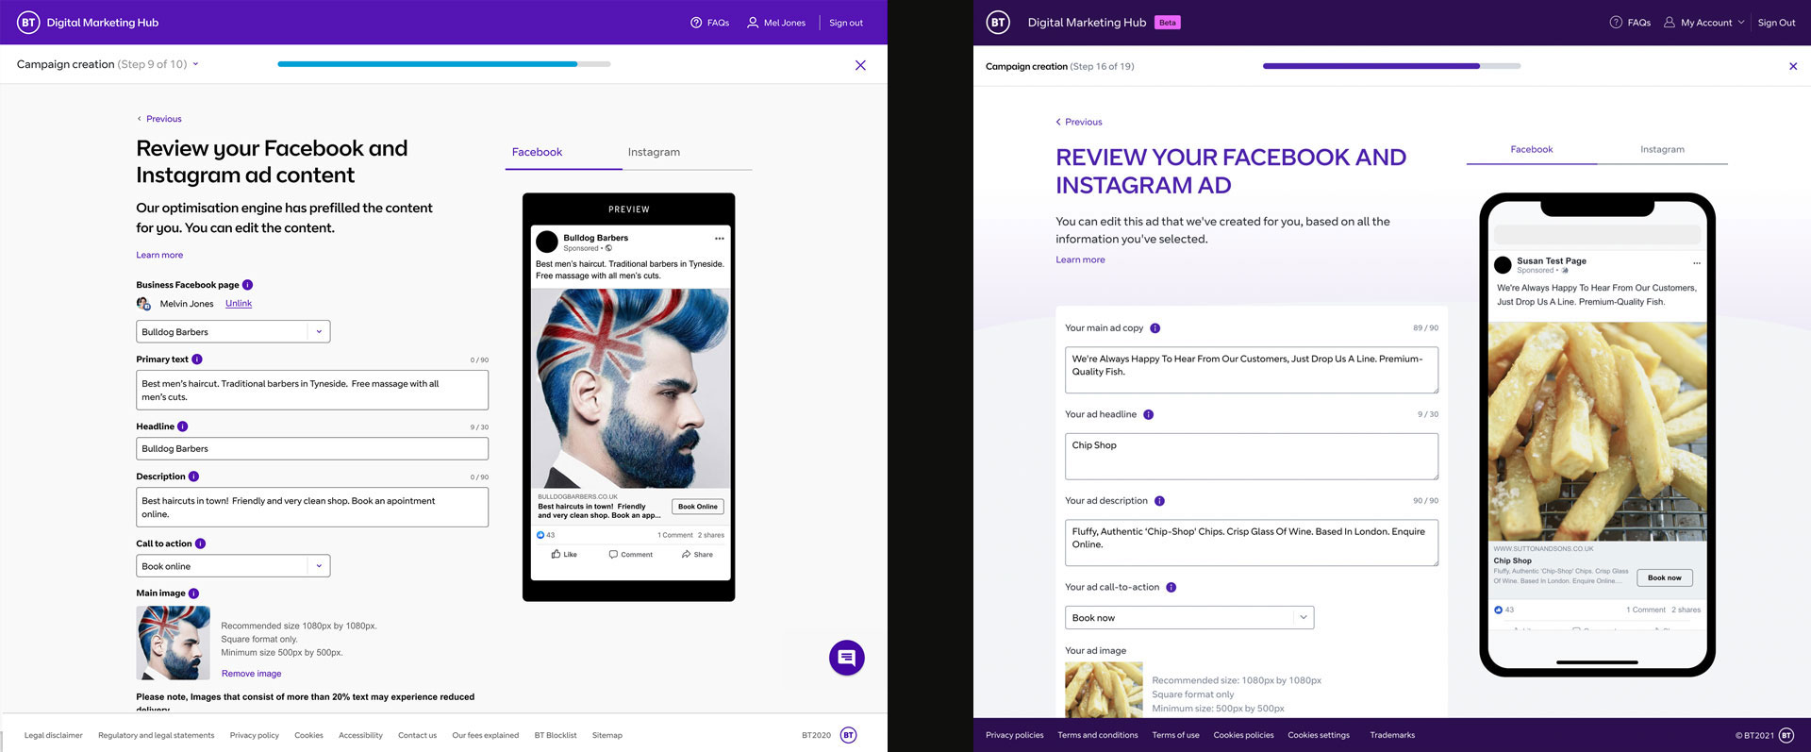Click three-dots menu on Bulldog Barbers preview
The image size is (1811, 752).
pyautogui.click(x=719, y=239)
